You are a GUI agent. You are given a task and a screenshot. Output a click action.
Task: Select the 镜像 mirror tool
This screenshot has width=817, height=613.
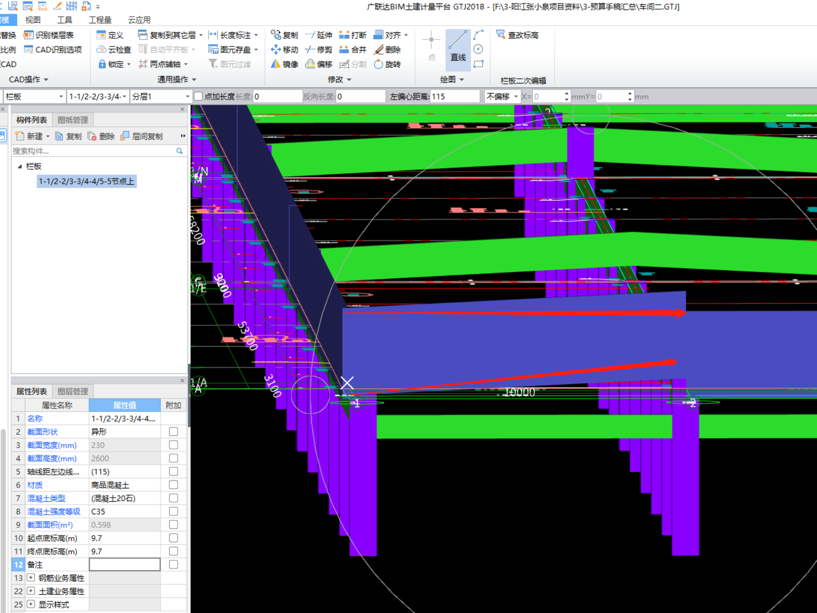tap(284, 64)
